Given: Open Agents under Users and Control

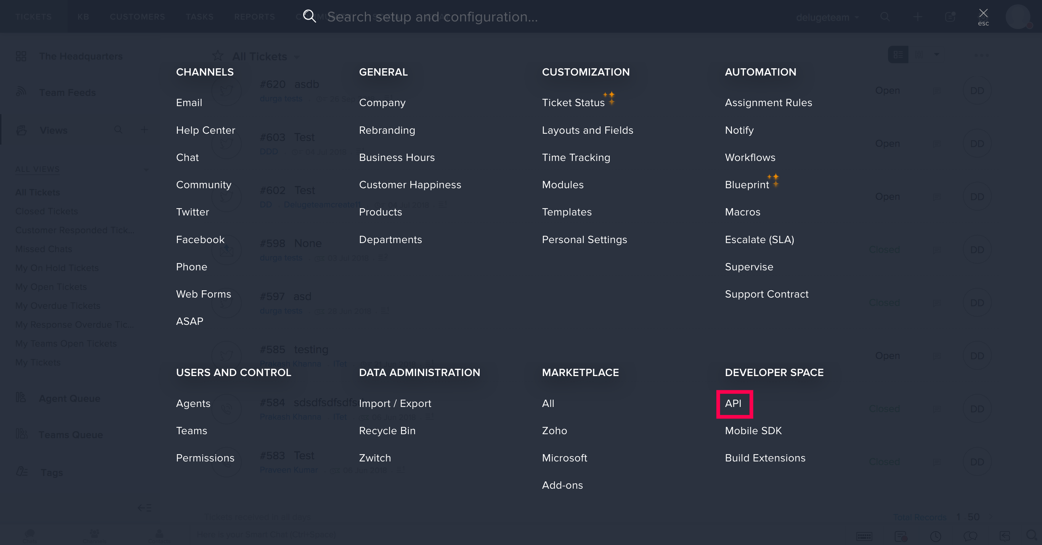Looking at the screenshot, I should pyautogui.click(x=193, y=403).
